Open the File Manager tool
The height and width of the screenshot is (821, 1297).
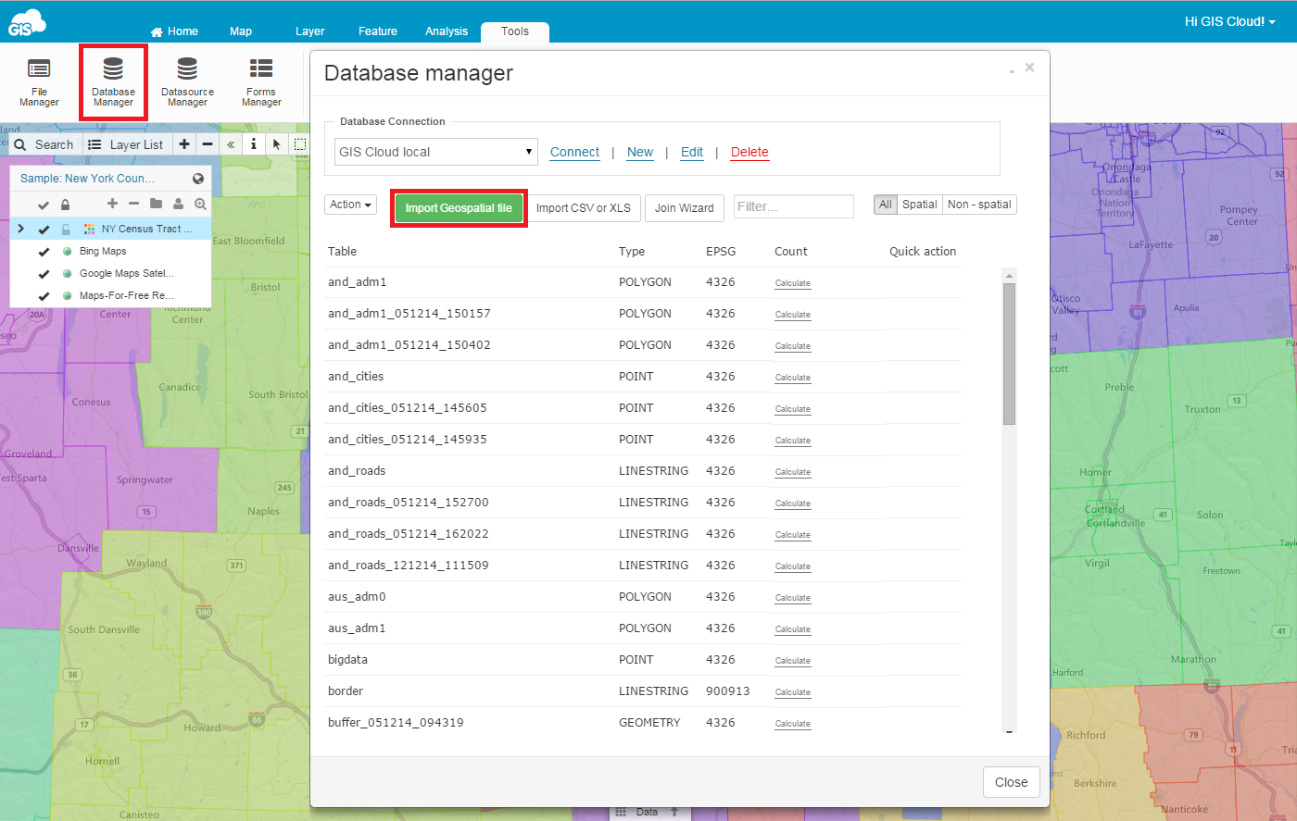click(x=39, y=81)
